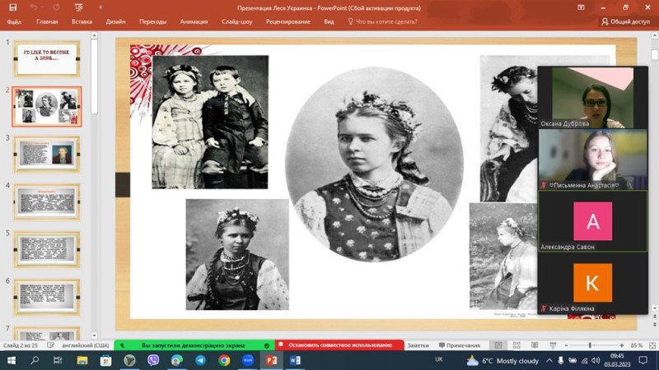Open the Дизайн ribbon tab

click(x=115, y=22)
